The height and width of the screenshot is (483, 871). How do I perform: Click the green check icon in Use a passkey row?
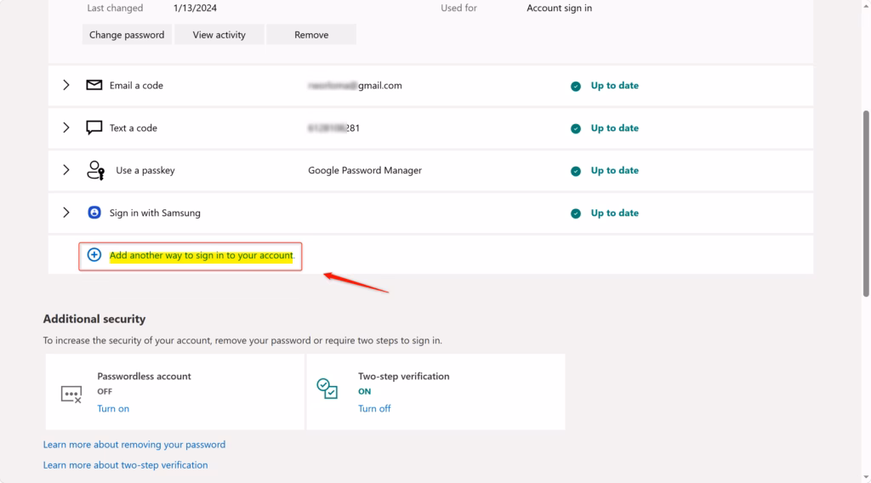tap(576, 171)
